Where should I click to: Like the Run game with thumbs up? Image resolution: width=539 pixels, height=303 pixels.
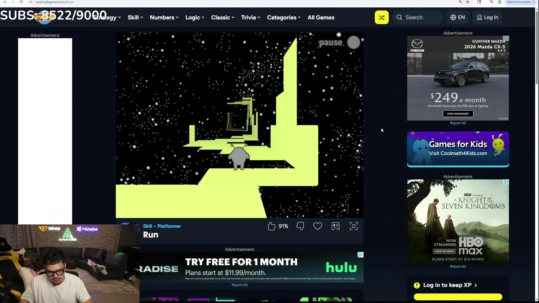tap(272, 226)
